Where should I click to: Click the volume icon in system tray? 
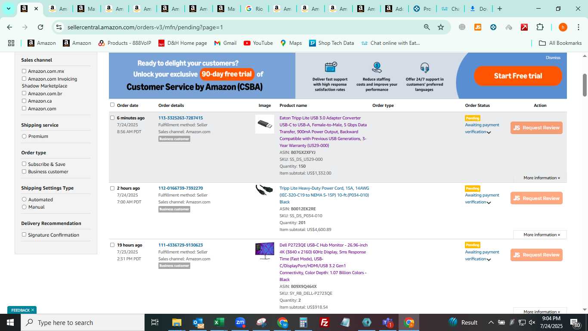tap(532, 322)
